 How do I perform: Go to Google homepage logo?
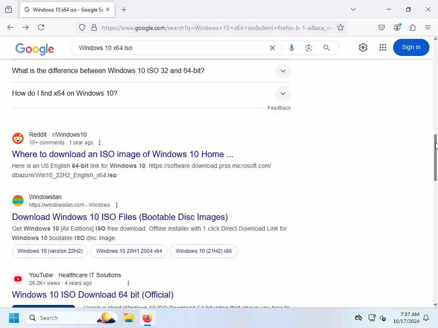[35, 49]
